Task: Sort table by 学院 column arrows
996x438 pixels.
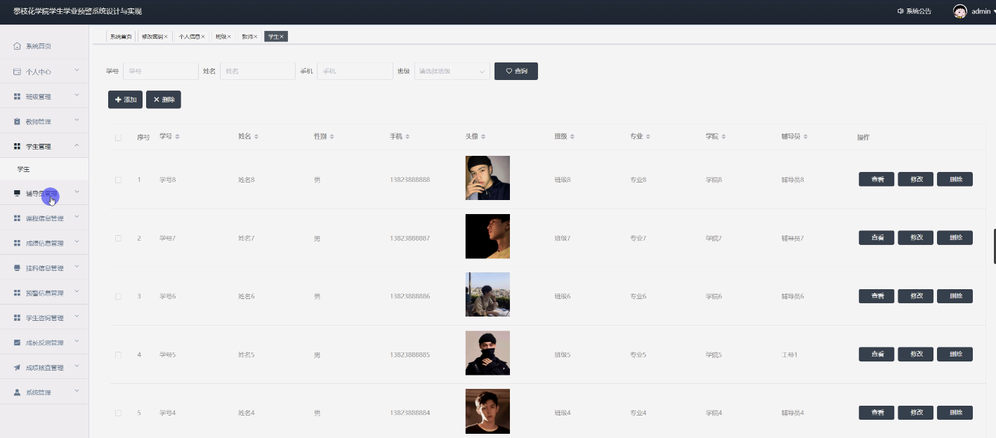Action: point(723,136)
